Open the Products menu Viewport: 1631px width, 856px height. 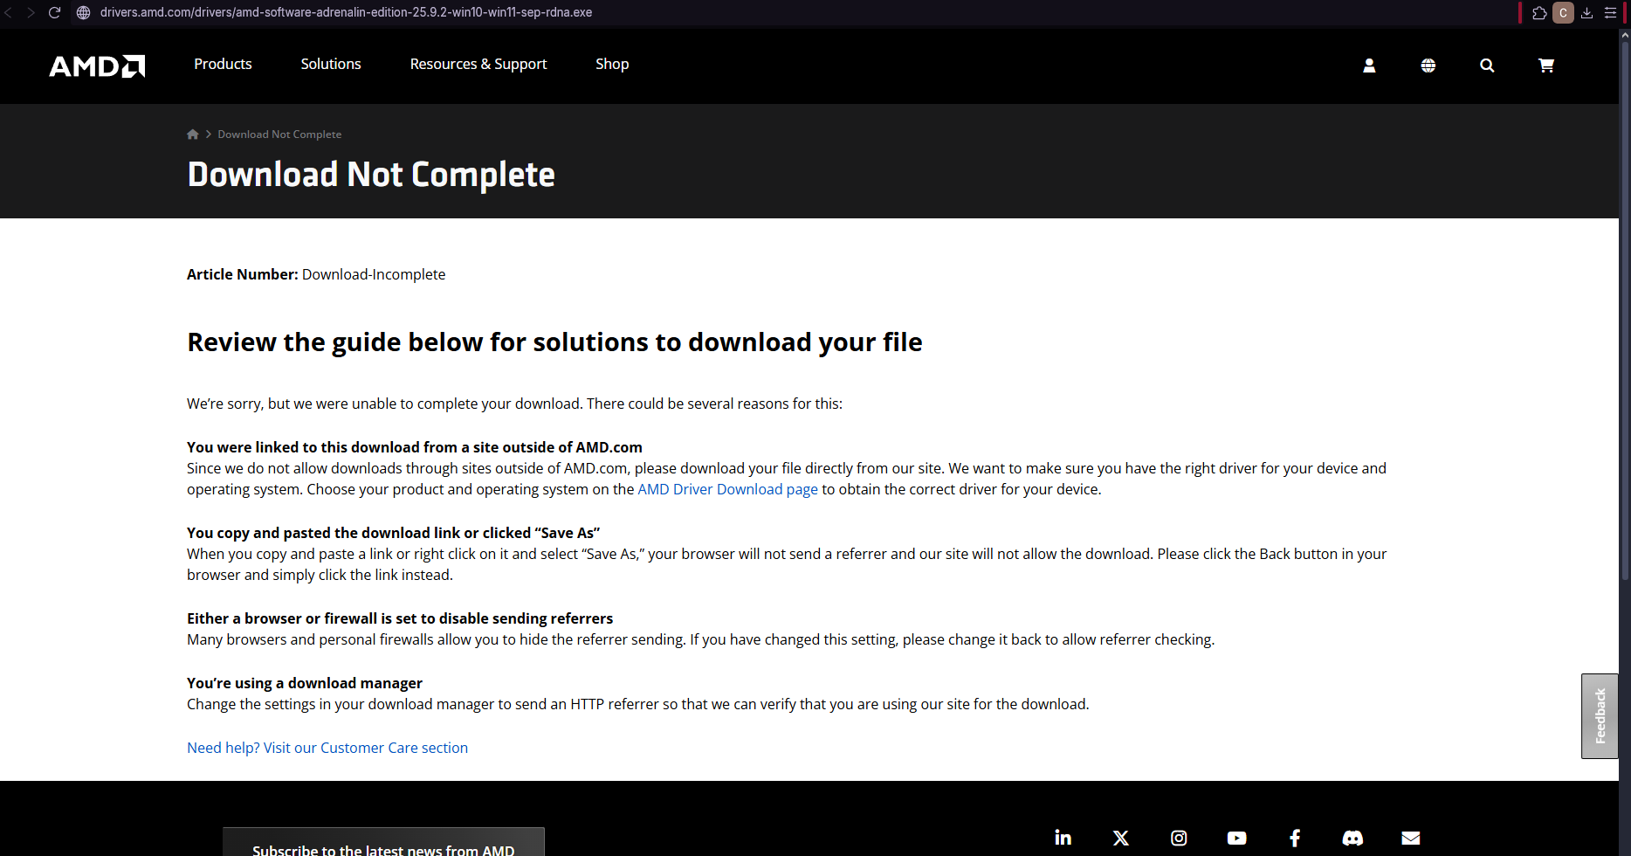click(x=223, y=64)
